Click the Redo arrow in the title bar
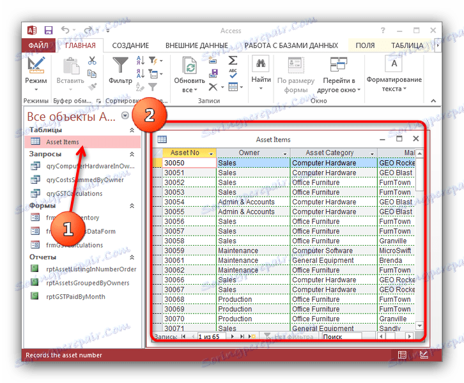 coord(88,30)
